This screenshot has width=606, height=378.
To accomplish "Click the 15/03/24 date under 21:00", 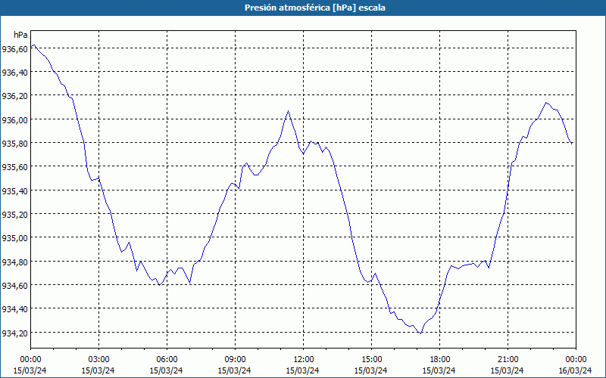I will click(507, 370).
